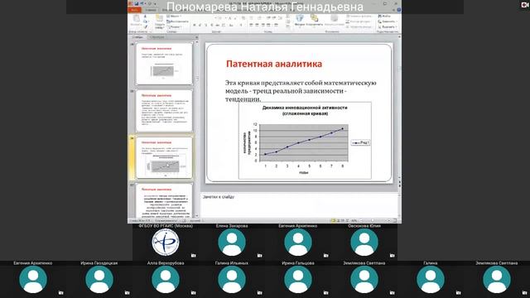530x298 pixels.
Task: Click Елена Захарова's avatar
Action: tap(232, 242)
